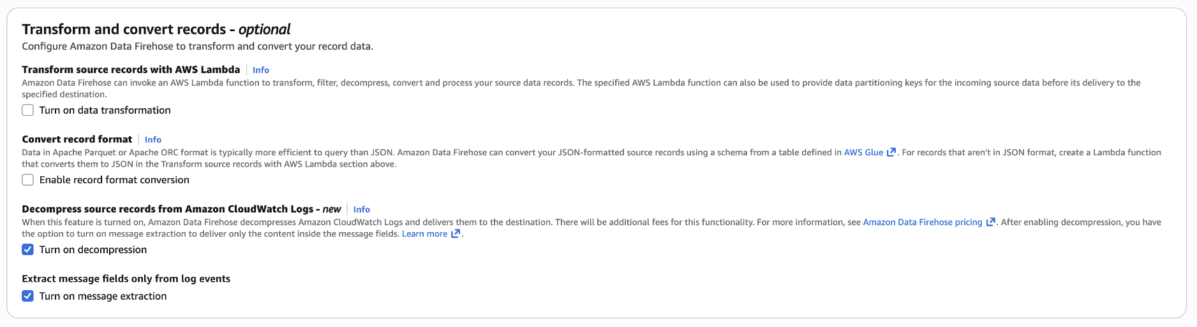Click external-link icon next to Learn more
The image size is (1197, 327).
456,234
